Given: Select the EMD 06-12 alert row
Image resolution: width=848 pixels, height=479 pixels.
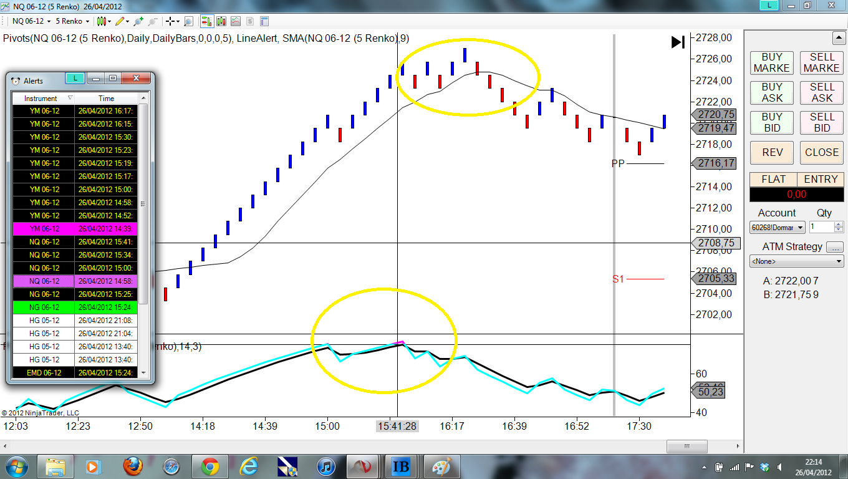Looking at the screenshot, I should pos(74,372).
